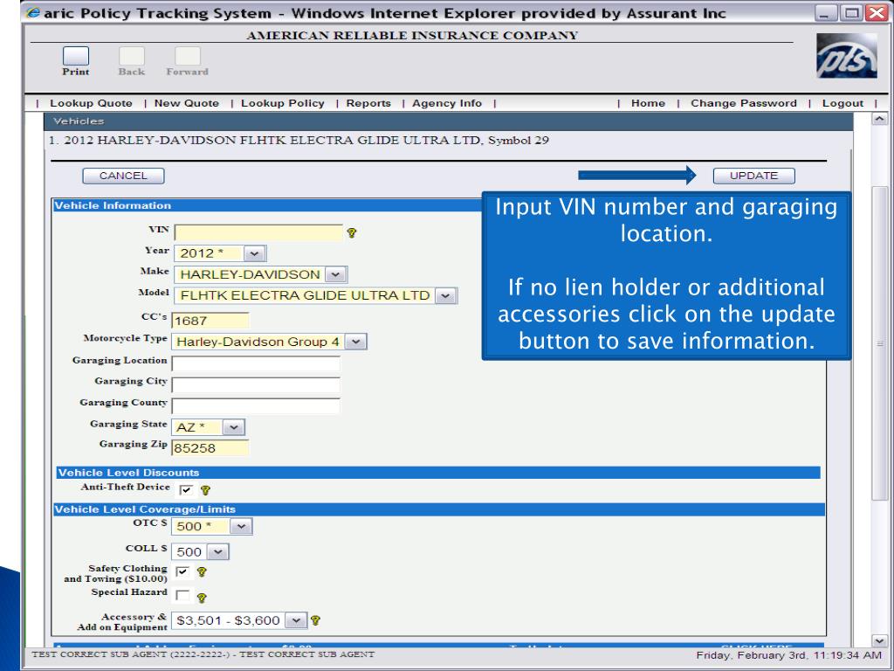The height and width of the screenshot is (671, 894).
Task: Click the Vehicle Level Coverage/Limits header
Action: (x=439, y=509)
